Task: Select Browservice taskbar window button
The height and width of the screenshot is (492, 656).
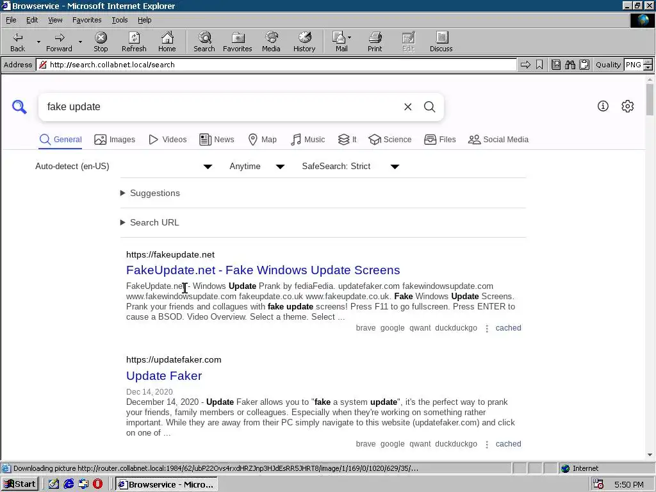Action: click(166, 484)
